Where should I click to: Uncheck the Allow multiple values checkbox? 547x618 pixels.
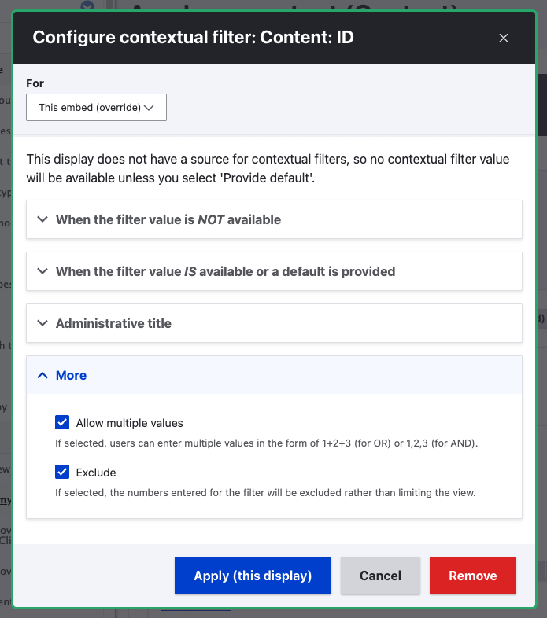coord(63,423)
